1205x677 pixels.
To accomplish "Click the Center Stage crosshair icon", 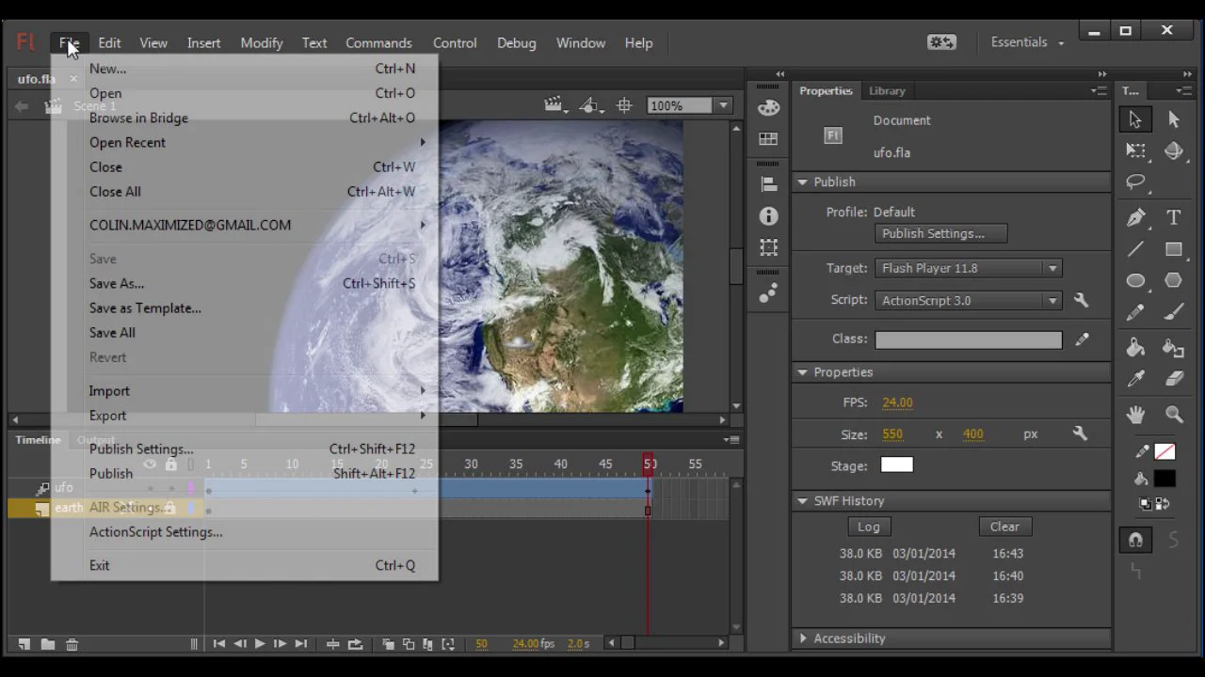I will tap(623, 106).
